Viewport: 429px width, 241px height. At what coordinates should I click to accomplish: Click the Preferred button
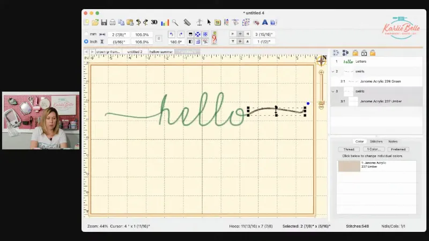[x=398, y=149]
